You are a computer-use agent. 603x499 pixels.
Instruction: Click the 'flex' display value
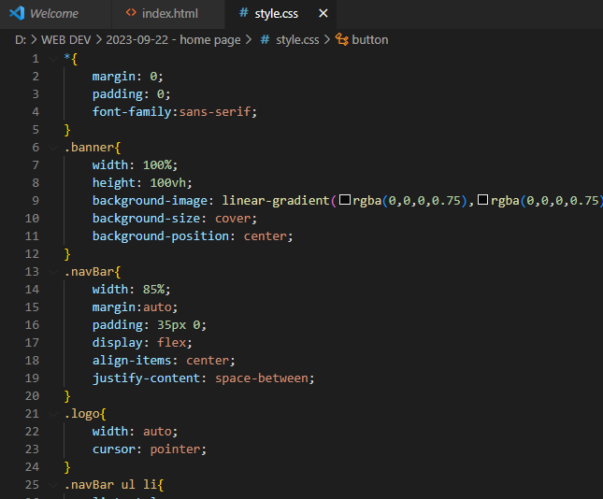coord(171,343)
